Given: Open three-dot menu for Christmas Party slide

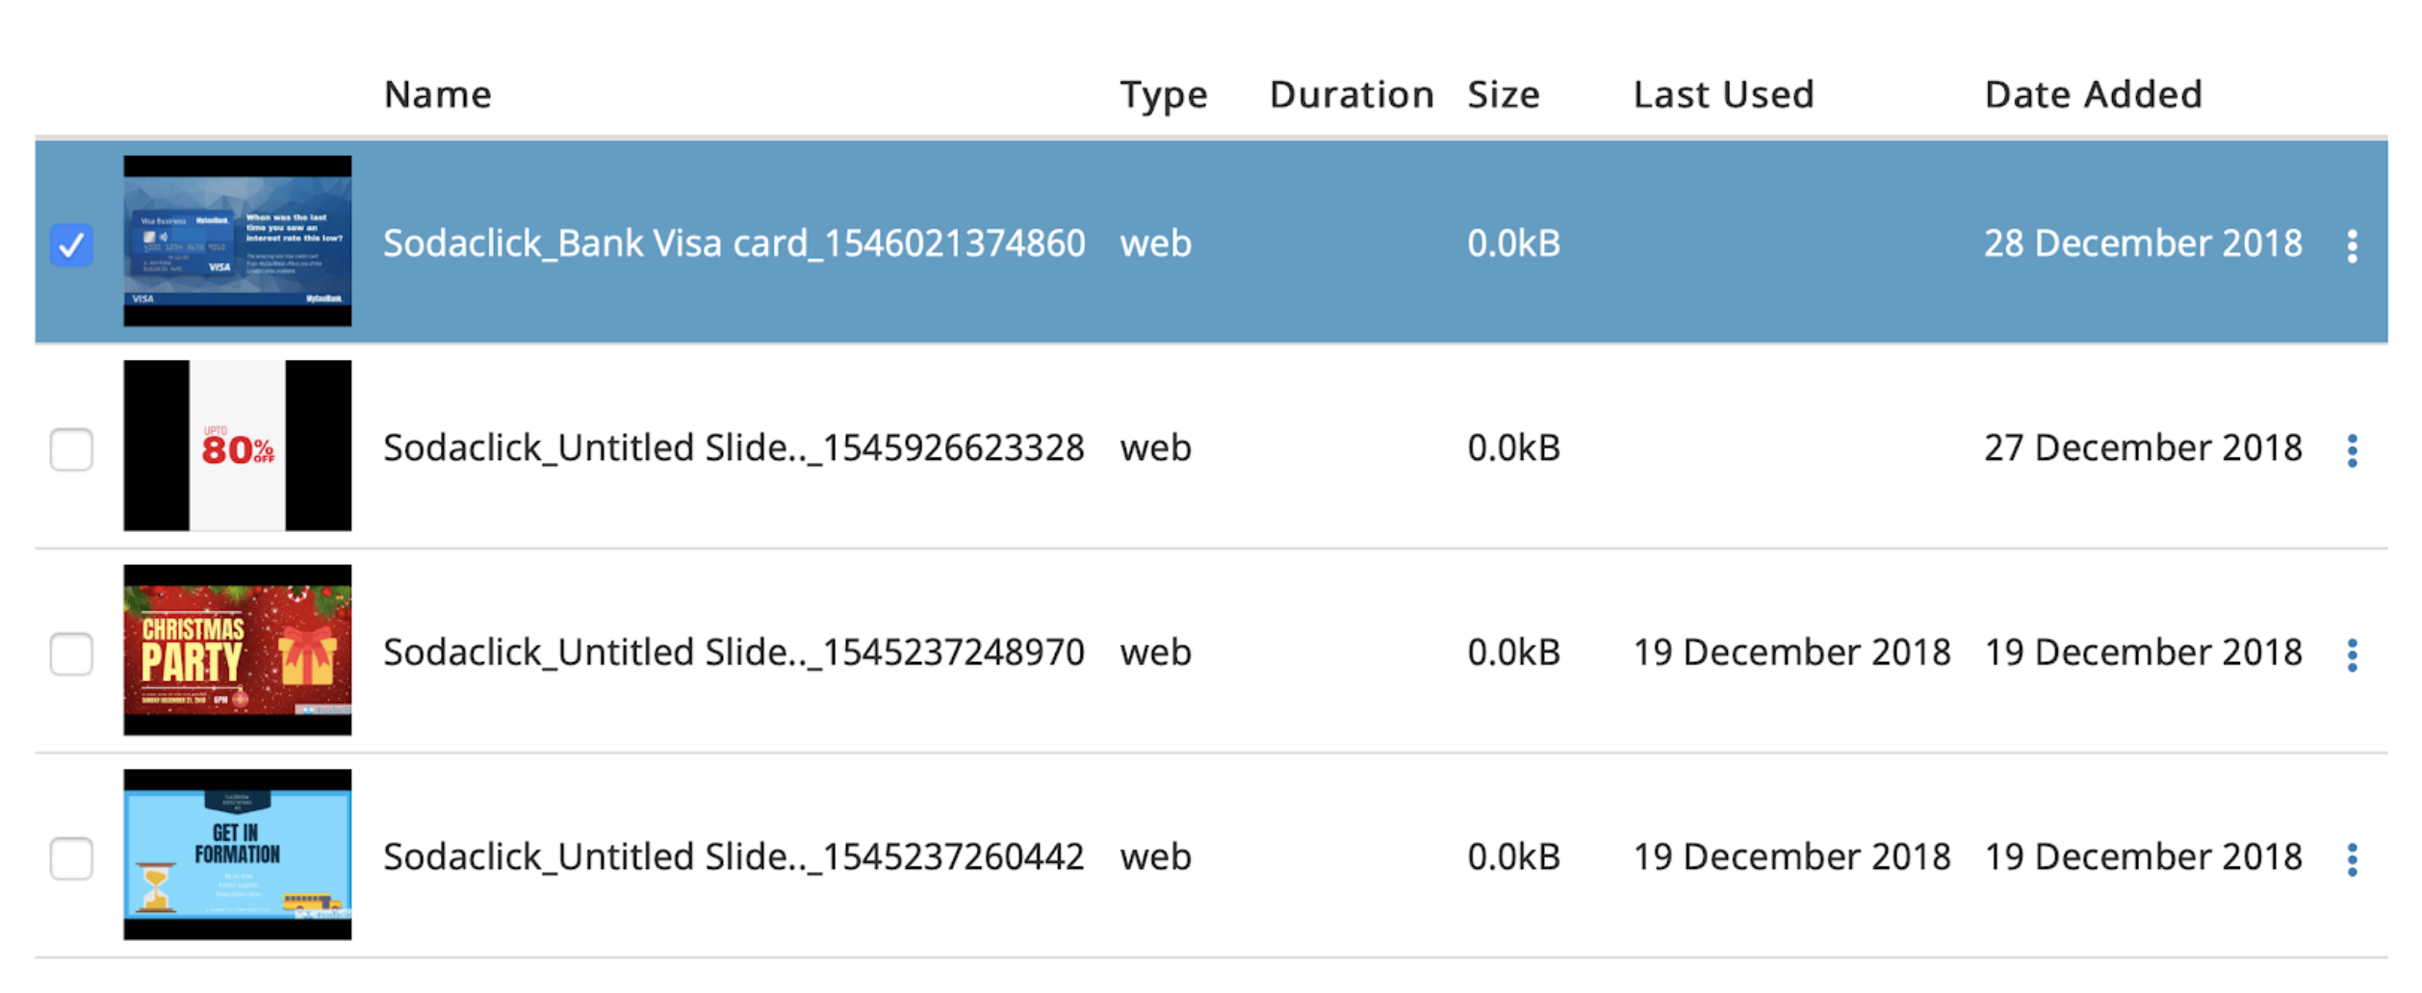Looking at the screenshot, I should pyautogui.click(x=2352, y=655).
